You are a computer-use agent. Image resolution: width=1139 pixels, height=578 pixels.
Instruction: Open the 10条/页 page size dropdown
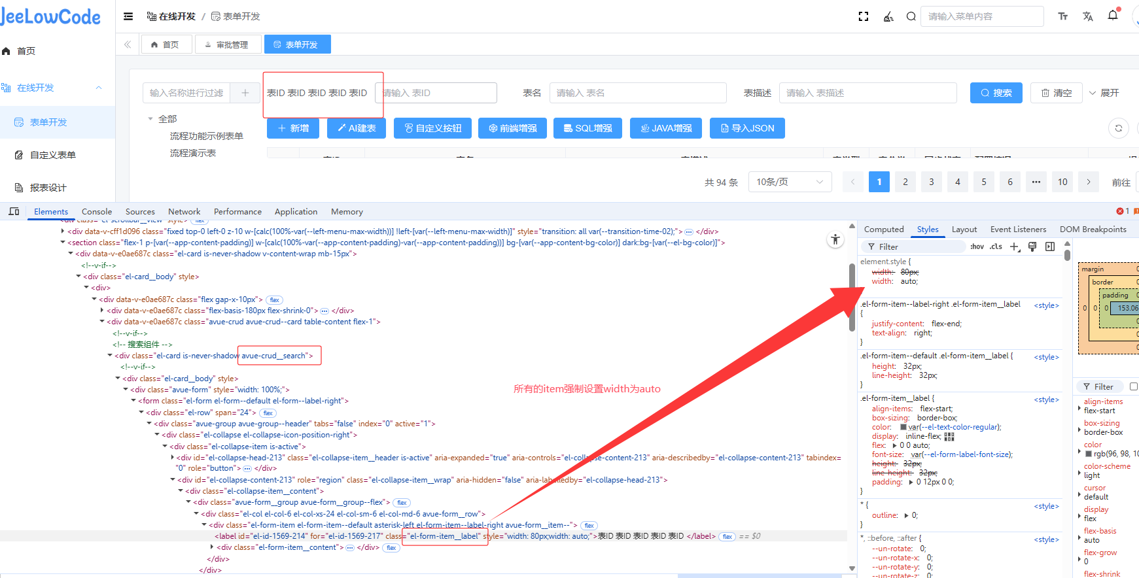(790, 182)
